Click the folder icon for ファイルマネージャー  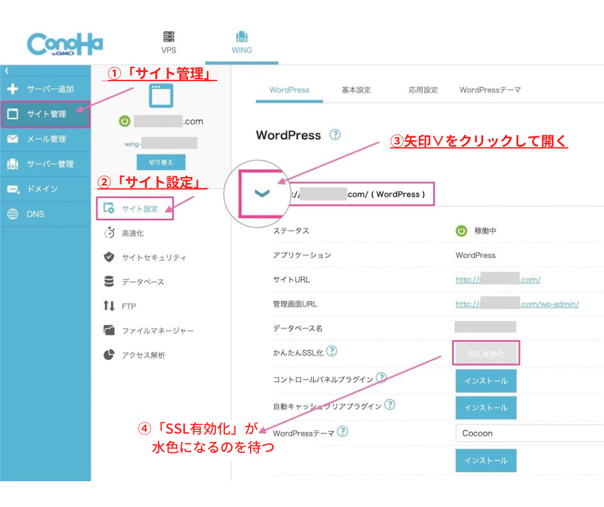click(x=109, y=330)
